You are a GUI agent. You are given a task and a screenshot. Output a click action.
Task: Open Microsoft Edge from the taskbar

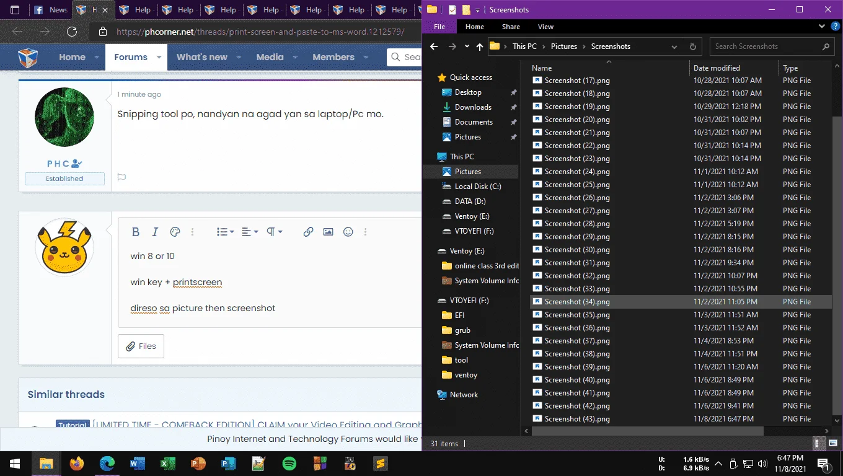(x=107, y=464)
